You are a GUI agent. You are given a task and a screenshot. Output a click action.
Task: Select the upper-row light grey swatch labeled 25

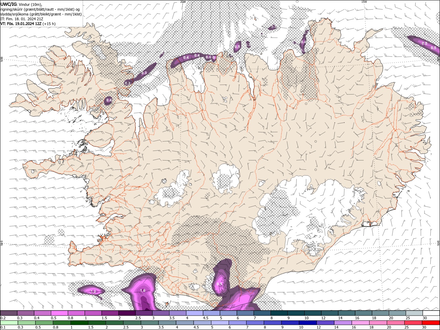point(414,313)
